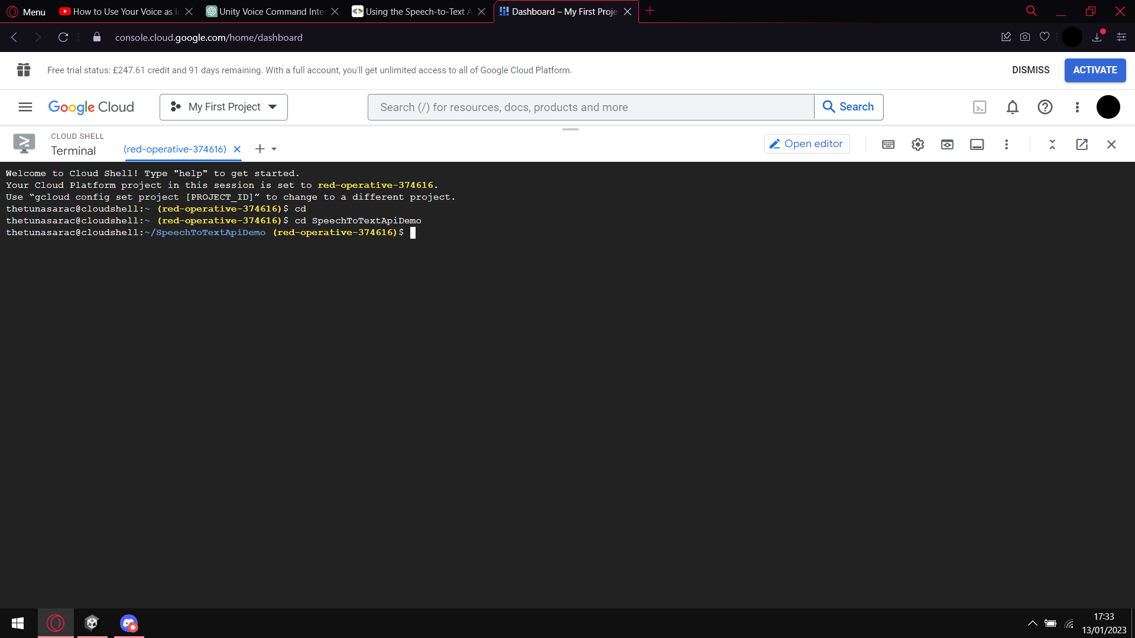Dismiss the free trial banner
The image size is (1135, 638).
click(1030, 70)
